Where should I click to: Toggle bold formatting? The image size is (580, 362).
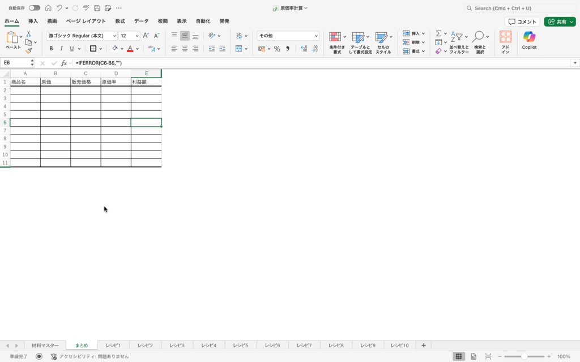click(51, 49)
